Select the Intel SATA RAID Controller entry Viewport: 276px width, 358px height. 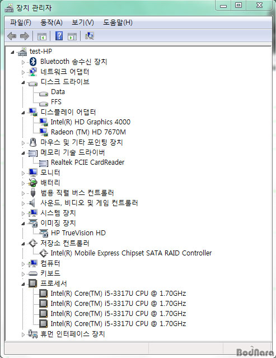click(x=131, y=253)
